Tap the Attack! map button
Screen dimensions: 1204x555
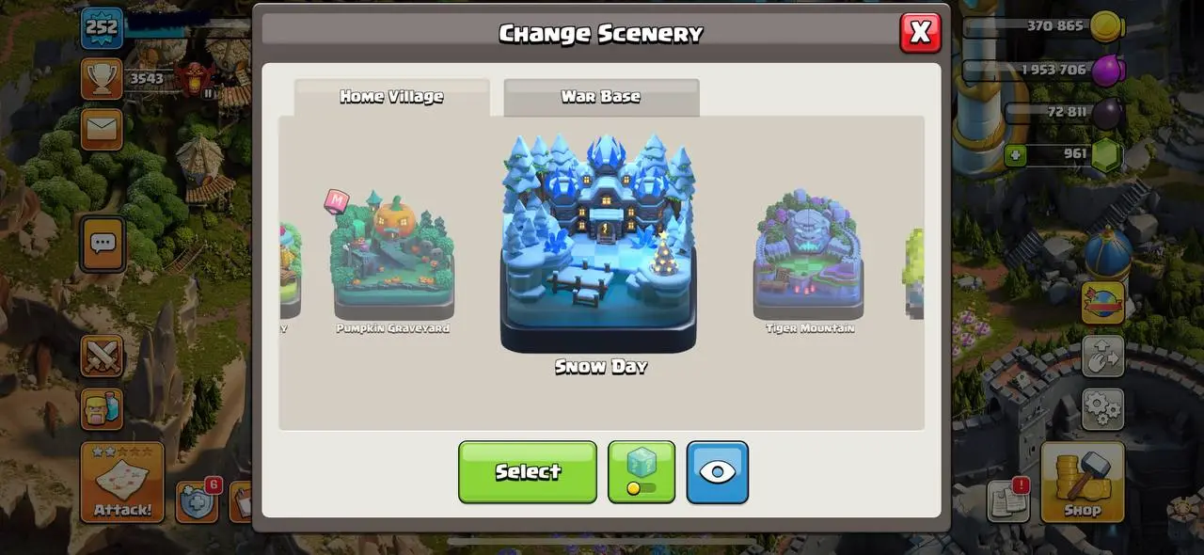pyautogui.click(x=122, y=482)
